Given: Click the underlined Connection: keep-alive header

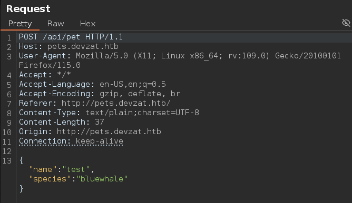Looking at the screenshot, I should click(x=71, y=141).
